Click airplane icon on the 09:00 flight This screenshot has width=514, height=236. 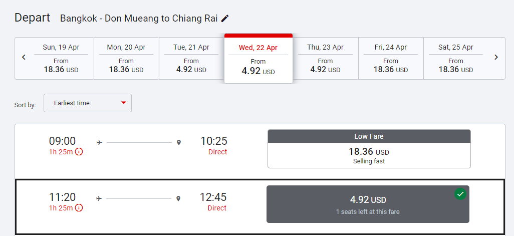point(99,142)
